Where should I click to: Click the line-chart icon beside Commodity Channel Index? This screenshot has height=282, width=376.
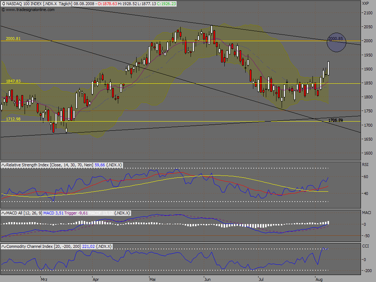coord(4,246)
